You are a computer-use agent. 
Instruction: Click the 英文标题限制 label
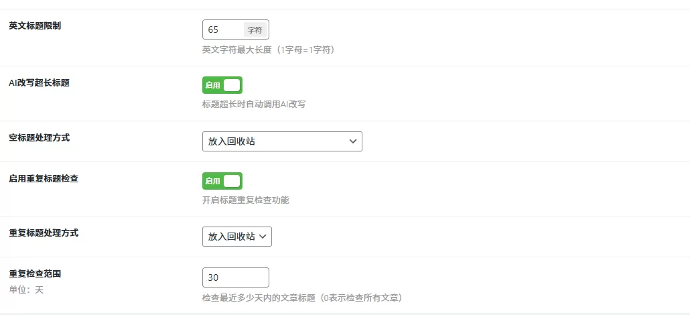point(35,26)
